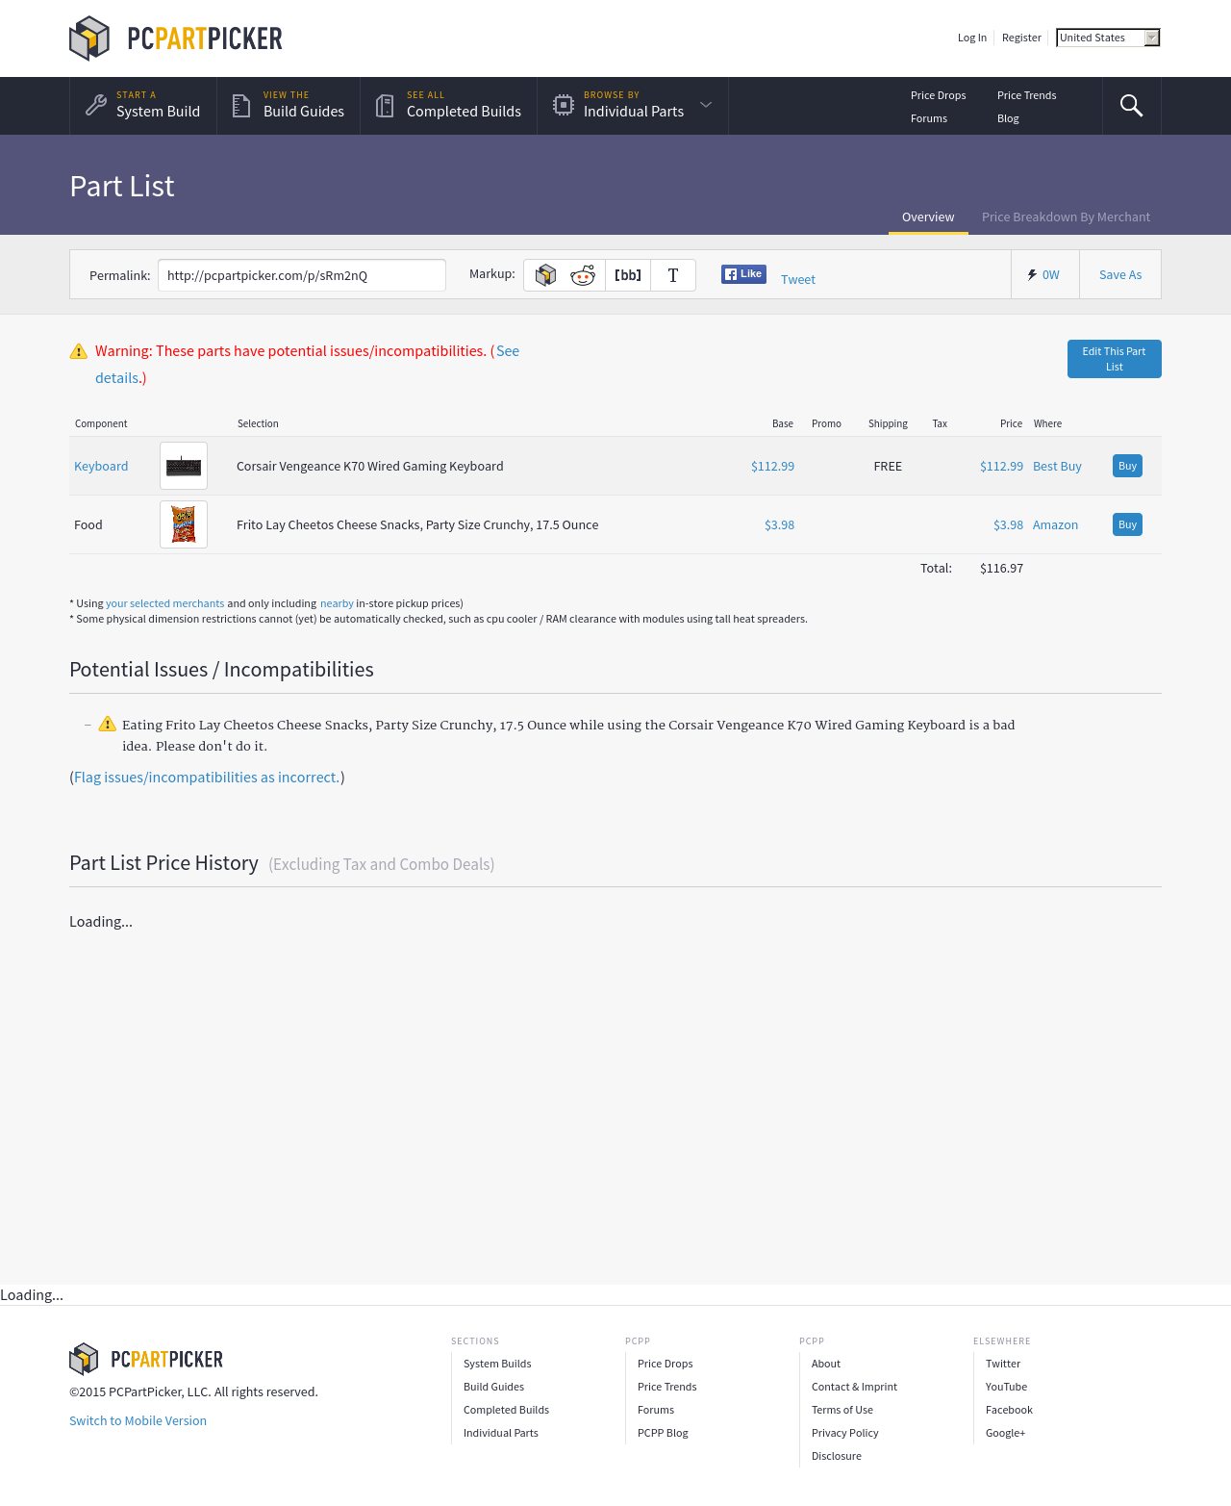Expand the Browse by Individual Parts menu
Image resolution: width=1231 pixels, height=1506 pixels.
[633, 106]
